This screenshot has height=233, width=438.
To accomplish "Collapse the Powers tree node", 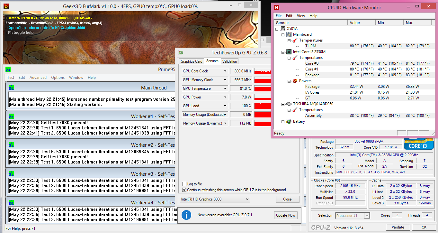I will (289, 81).
